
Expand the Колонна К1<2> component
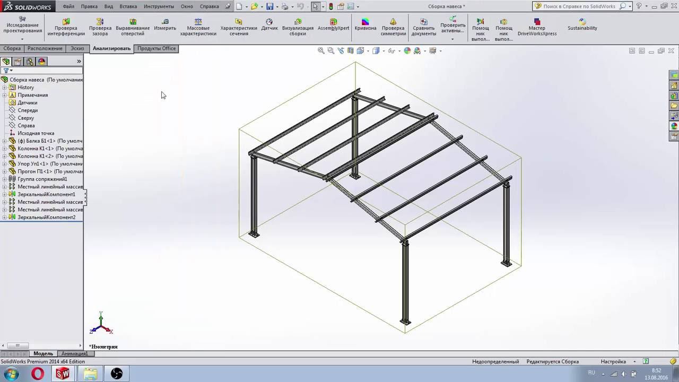tap(4, 157)
